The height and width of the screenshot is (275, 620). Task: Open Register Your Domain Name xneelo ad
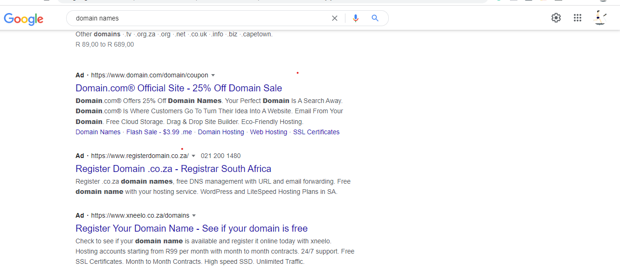click(x=191, y=228)
